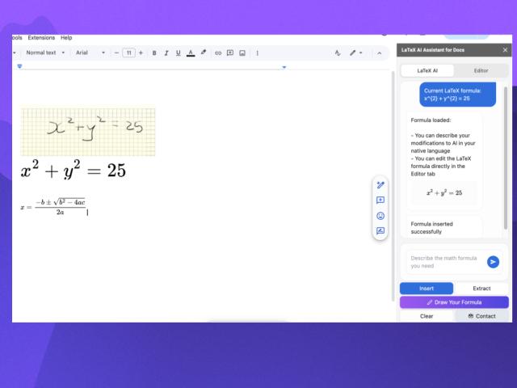Click the add emoji reaction icon
Viewport: 517px width, 388px height.
[x=380, y=216]
